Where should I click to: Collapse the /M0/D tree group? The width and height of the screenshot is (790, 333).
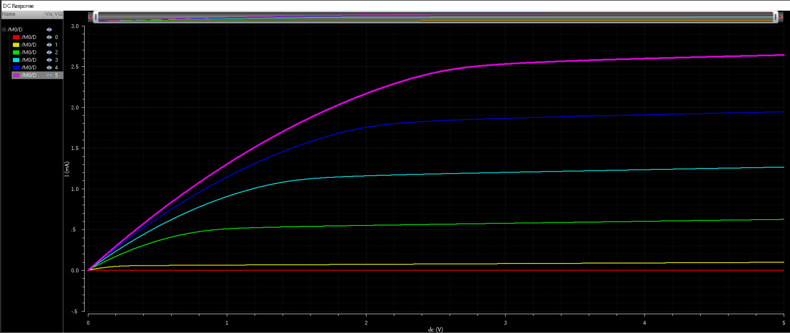[x=4, y=30]
